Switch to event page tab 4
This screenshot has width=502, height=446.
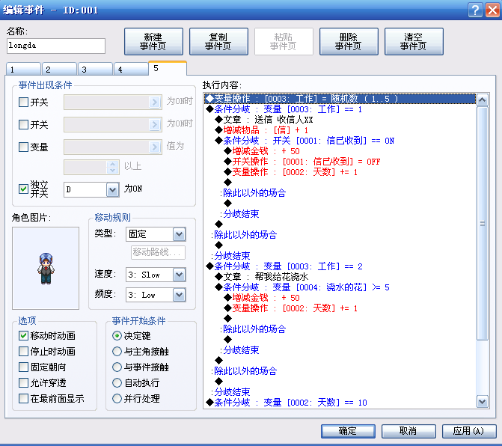click(131, 69)
